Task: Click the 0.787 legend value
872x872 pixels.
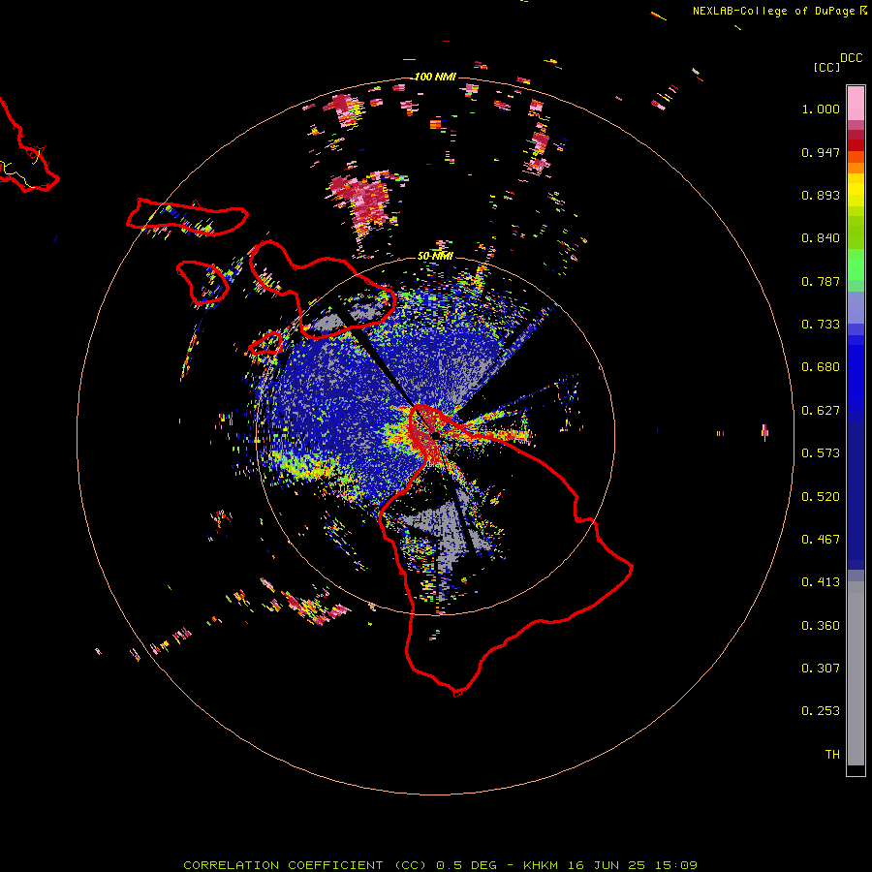Action: click(x=821, y=281)
